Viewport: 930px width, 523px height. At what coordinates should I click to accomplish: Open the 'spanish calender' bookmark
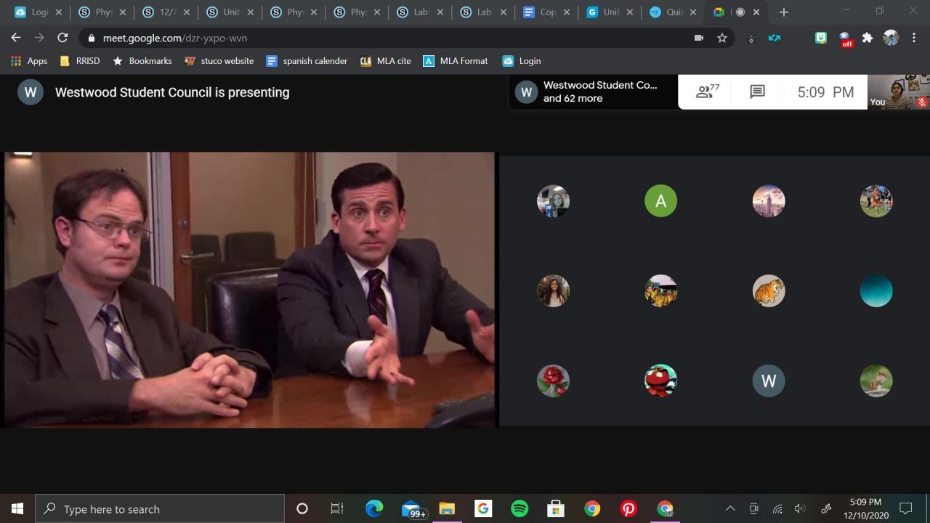pos(307,61)
